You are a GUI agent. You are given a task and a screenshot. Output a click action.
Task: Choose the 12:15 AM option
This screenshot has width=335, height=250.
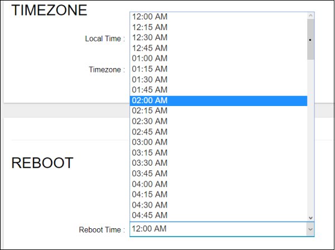tap(218, 27)
